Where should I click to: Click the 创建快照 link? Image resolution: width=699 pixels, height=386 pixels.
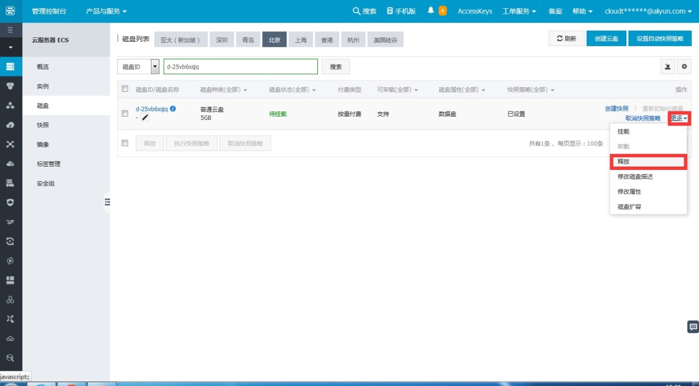616,108
